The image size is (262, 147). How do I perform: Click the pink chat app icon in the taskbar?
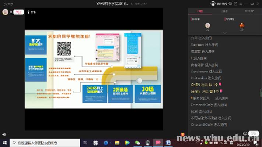(x=158, y=143)
